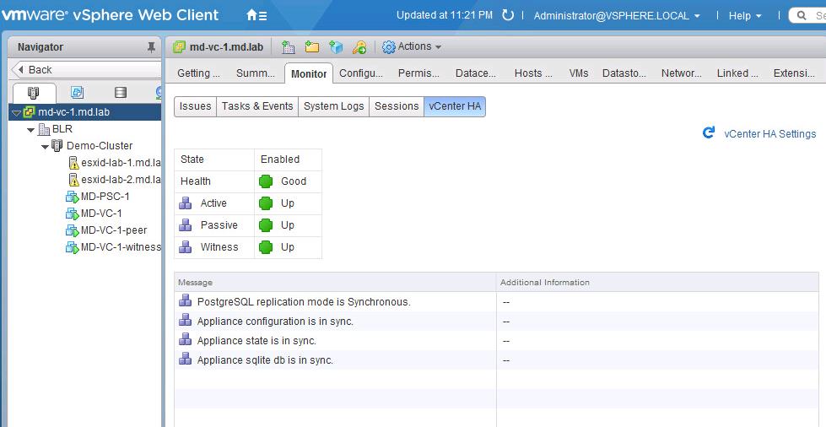Open the Hosts & Clusters tab
This screenshot has height=427, width=826.
pyautogui.click(x=533, y=73)
